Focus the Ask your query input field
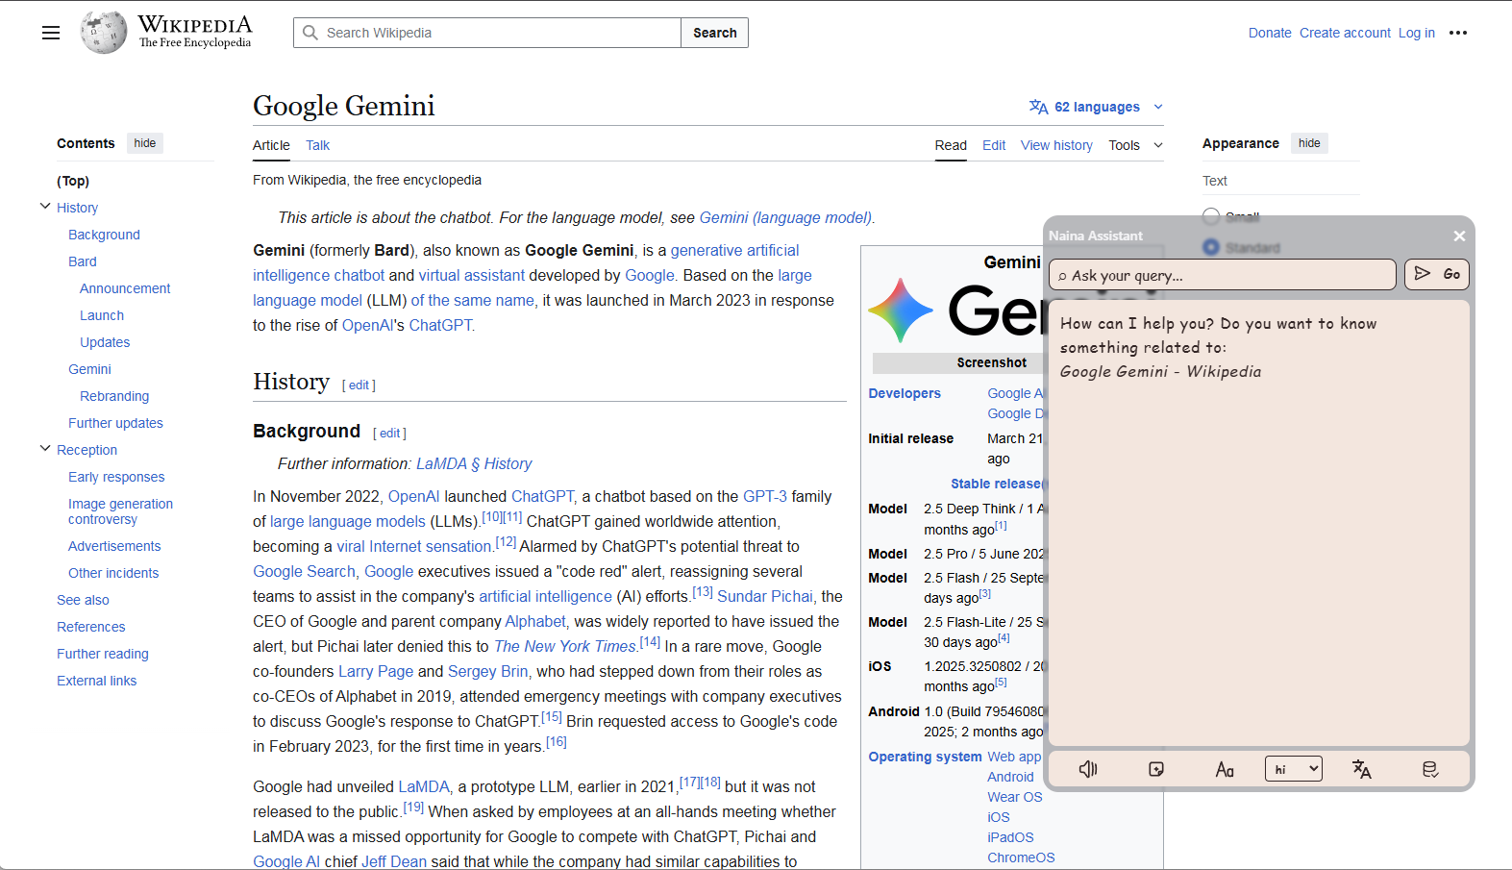This screenshot has width=1512, height=870. tap(1223, 275)
